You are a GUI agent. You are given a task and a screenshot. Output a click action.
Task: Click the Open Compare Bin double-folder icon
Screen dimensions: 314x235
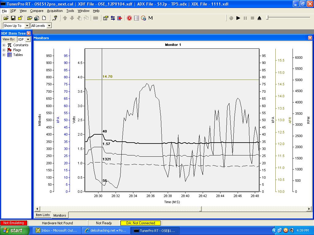click(x=30, y=18)
